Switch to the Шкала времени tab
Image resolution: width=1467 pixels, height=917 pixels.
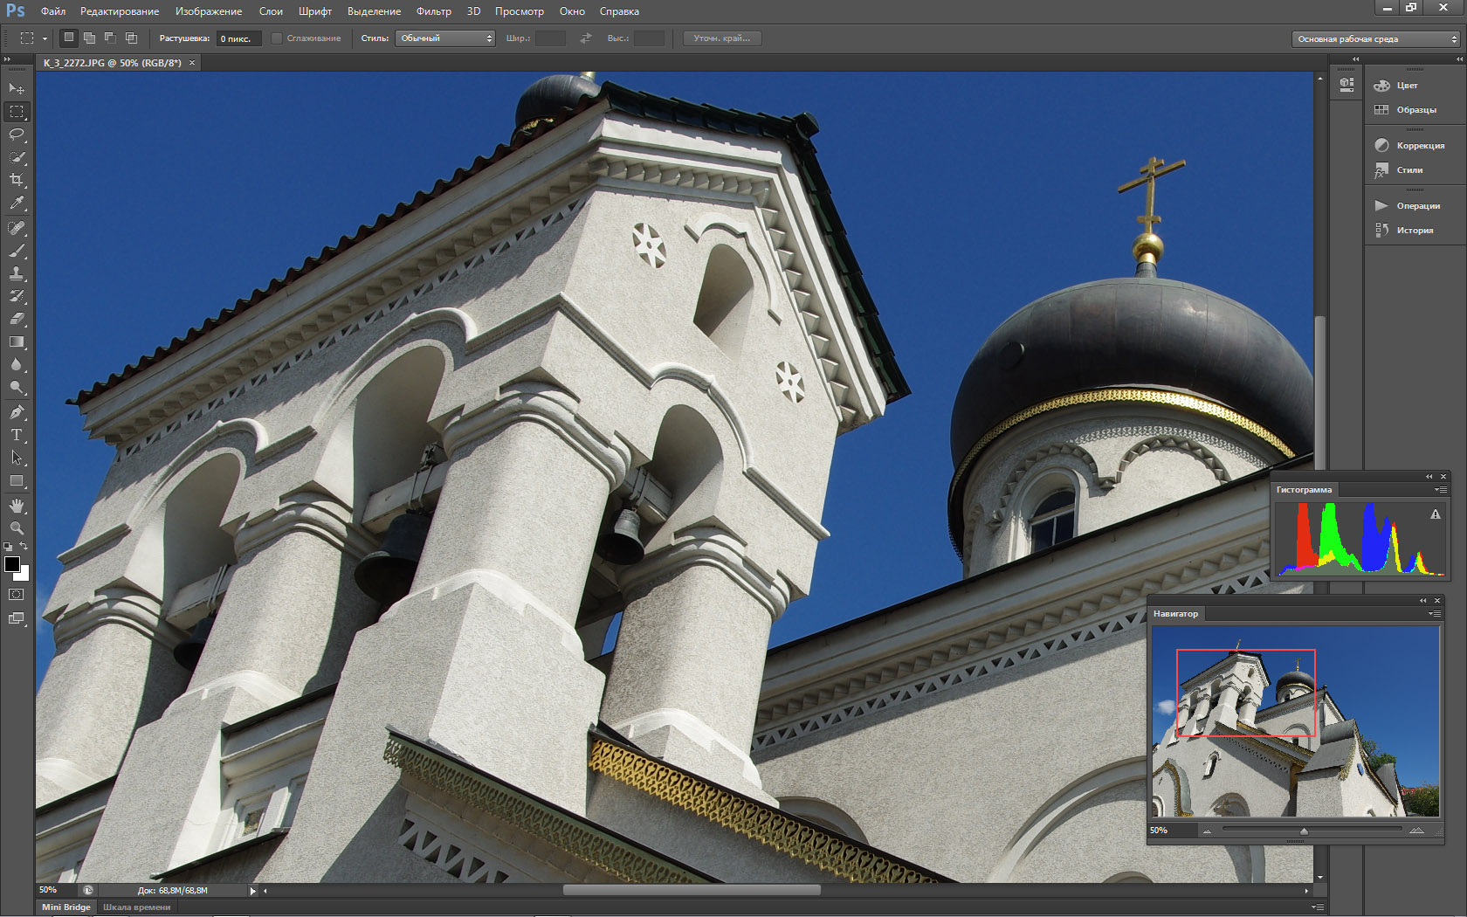click(x=137, y=907)
